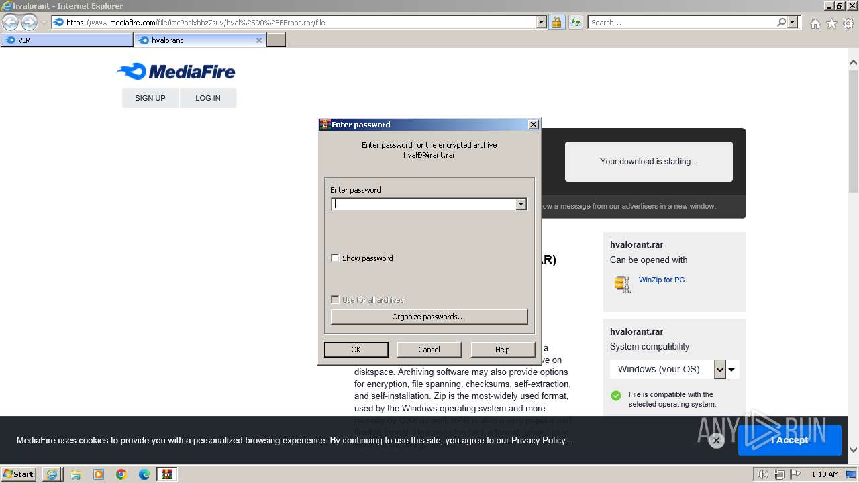Expand the recent pages arrow beside the forward button
The width and height of the screenshot is (859, 483).
[x=44, y=23]
